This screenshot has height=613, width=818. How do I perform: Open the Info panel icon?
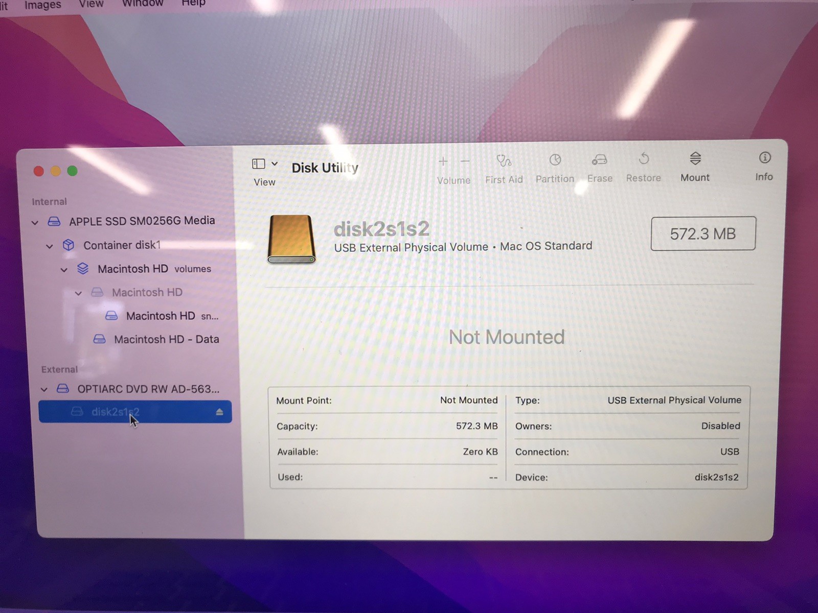coord(764,157)
